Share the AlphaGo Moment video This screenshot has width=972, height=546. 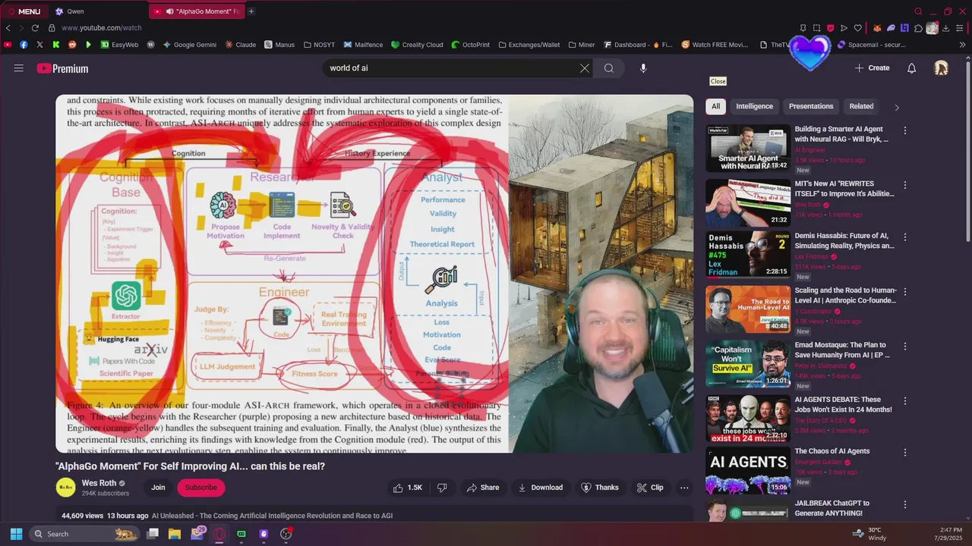point(483,488)
